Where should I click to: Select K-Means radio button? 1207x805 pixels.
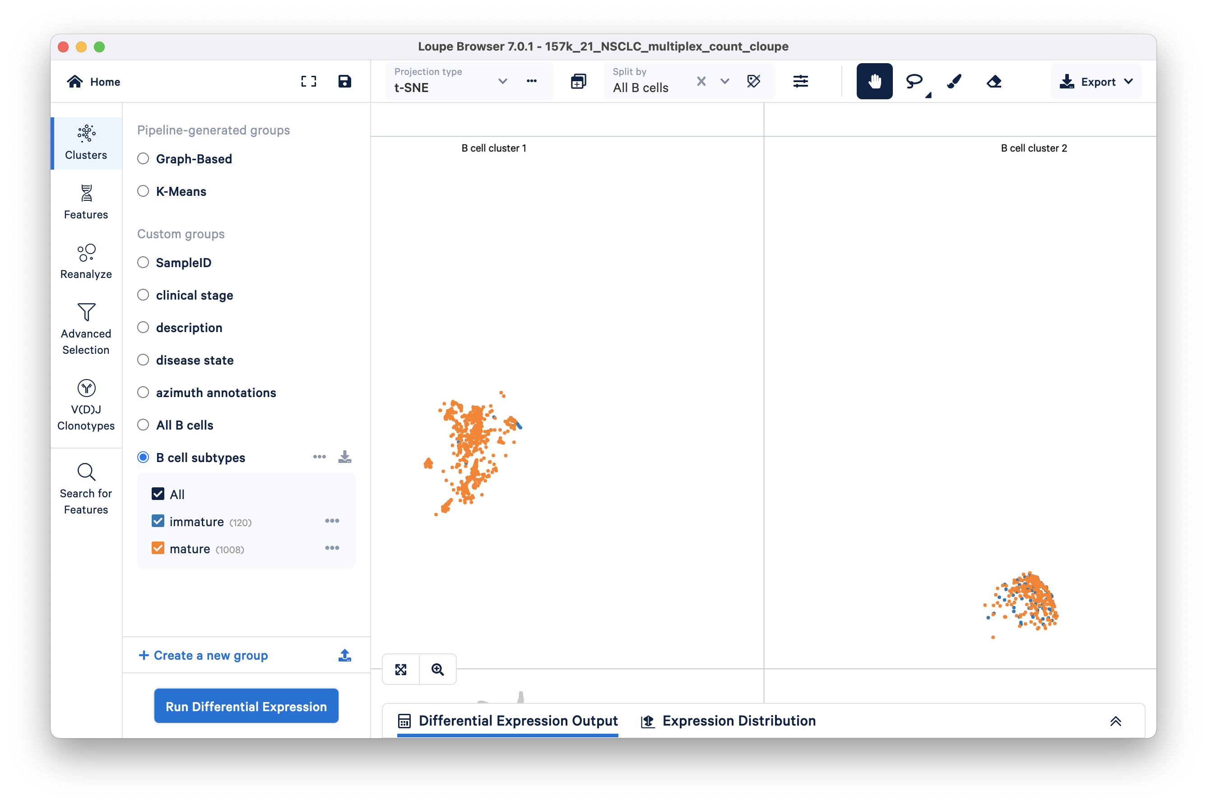(x=143, y=191)
